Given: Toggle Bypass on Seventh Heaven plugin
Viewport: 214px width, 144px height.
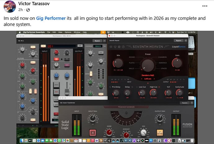Looking at the screenshot, I should point(179,40).
